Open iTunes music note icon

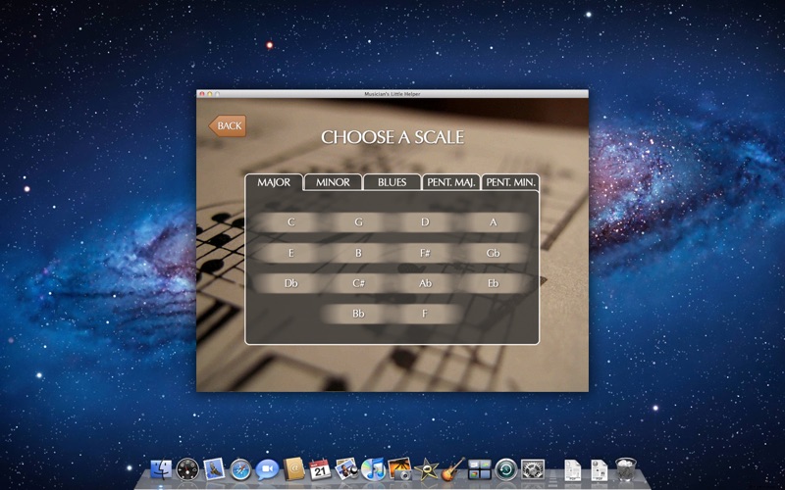[374, 470]
